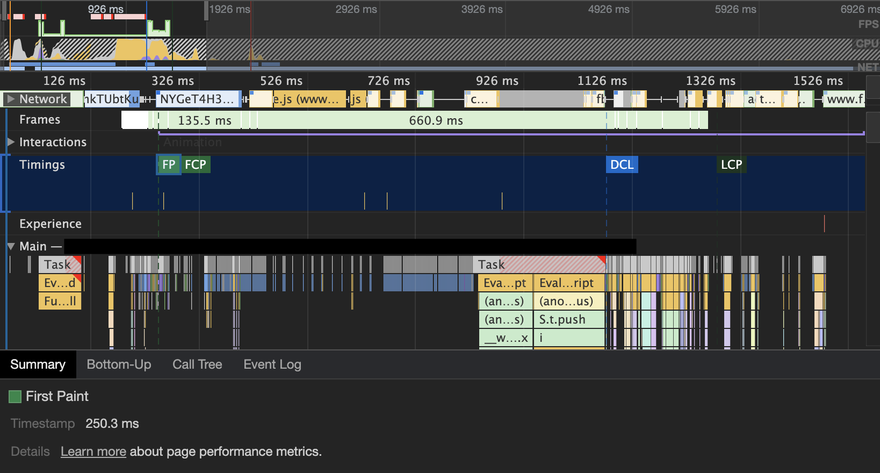The width and height of the screenshot is (880, 473).
Task: Select the i function block under S.t.push
Action: click(x=569, y=338)
